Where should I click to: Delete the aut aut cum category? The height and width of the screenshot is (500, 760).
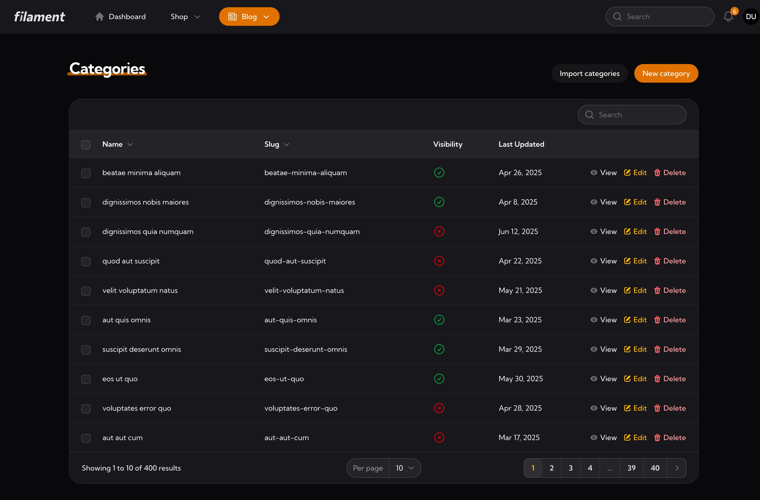click(670, 437)
